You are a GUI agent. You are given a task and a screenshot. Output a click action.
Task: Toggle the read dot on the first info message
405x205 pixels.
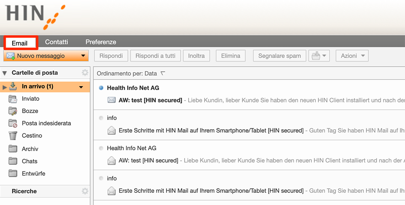pos(101,118)
